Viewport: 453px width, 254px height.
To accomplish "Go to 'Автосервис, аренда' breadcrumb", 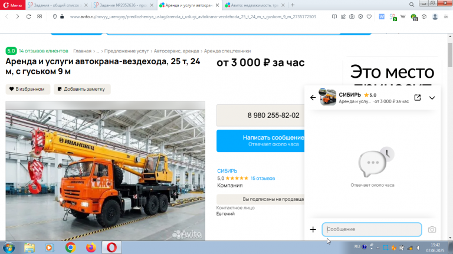I will tap(176, 51).
